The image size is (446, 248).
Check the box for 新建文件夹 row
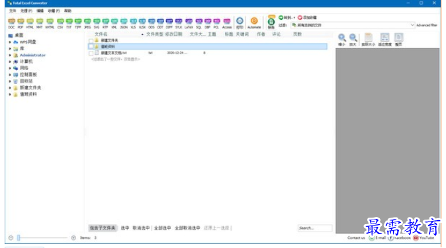tap(91, 40)
